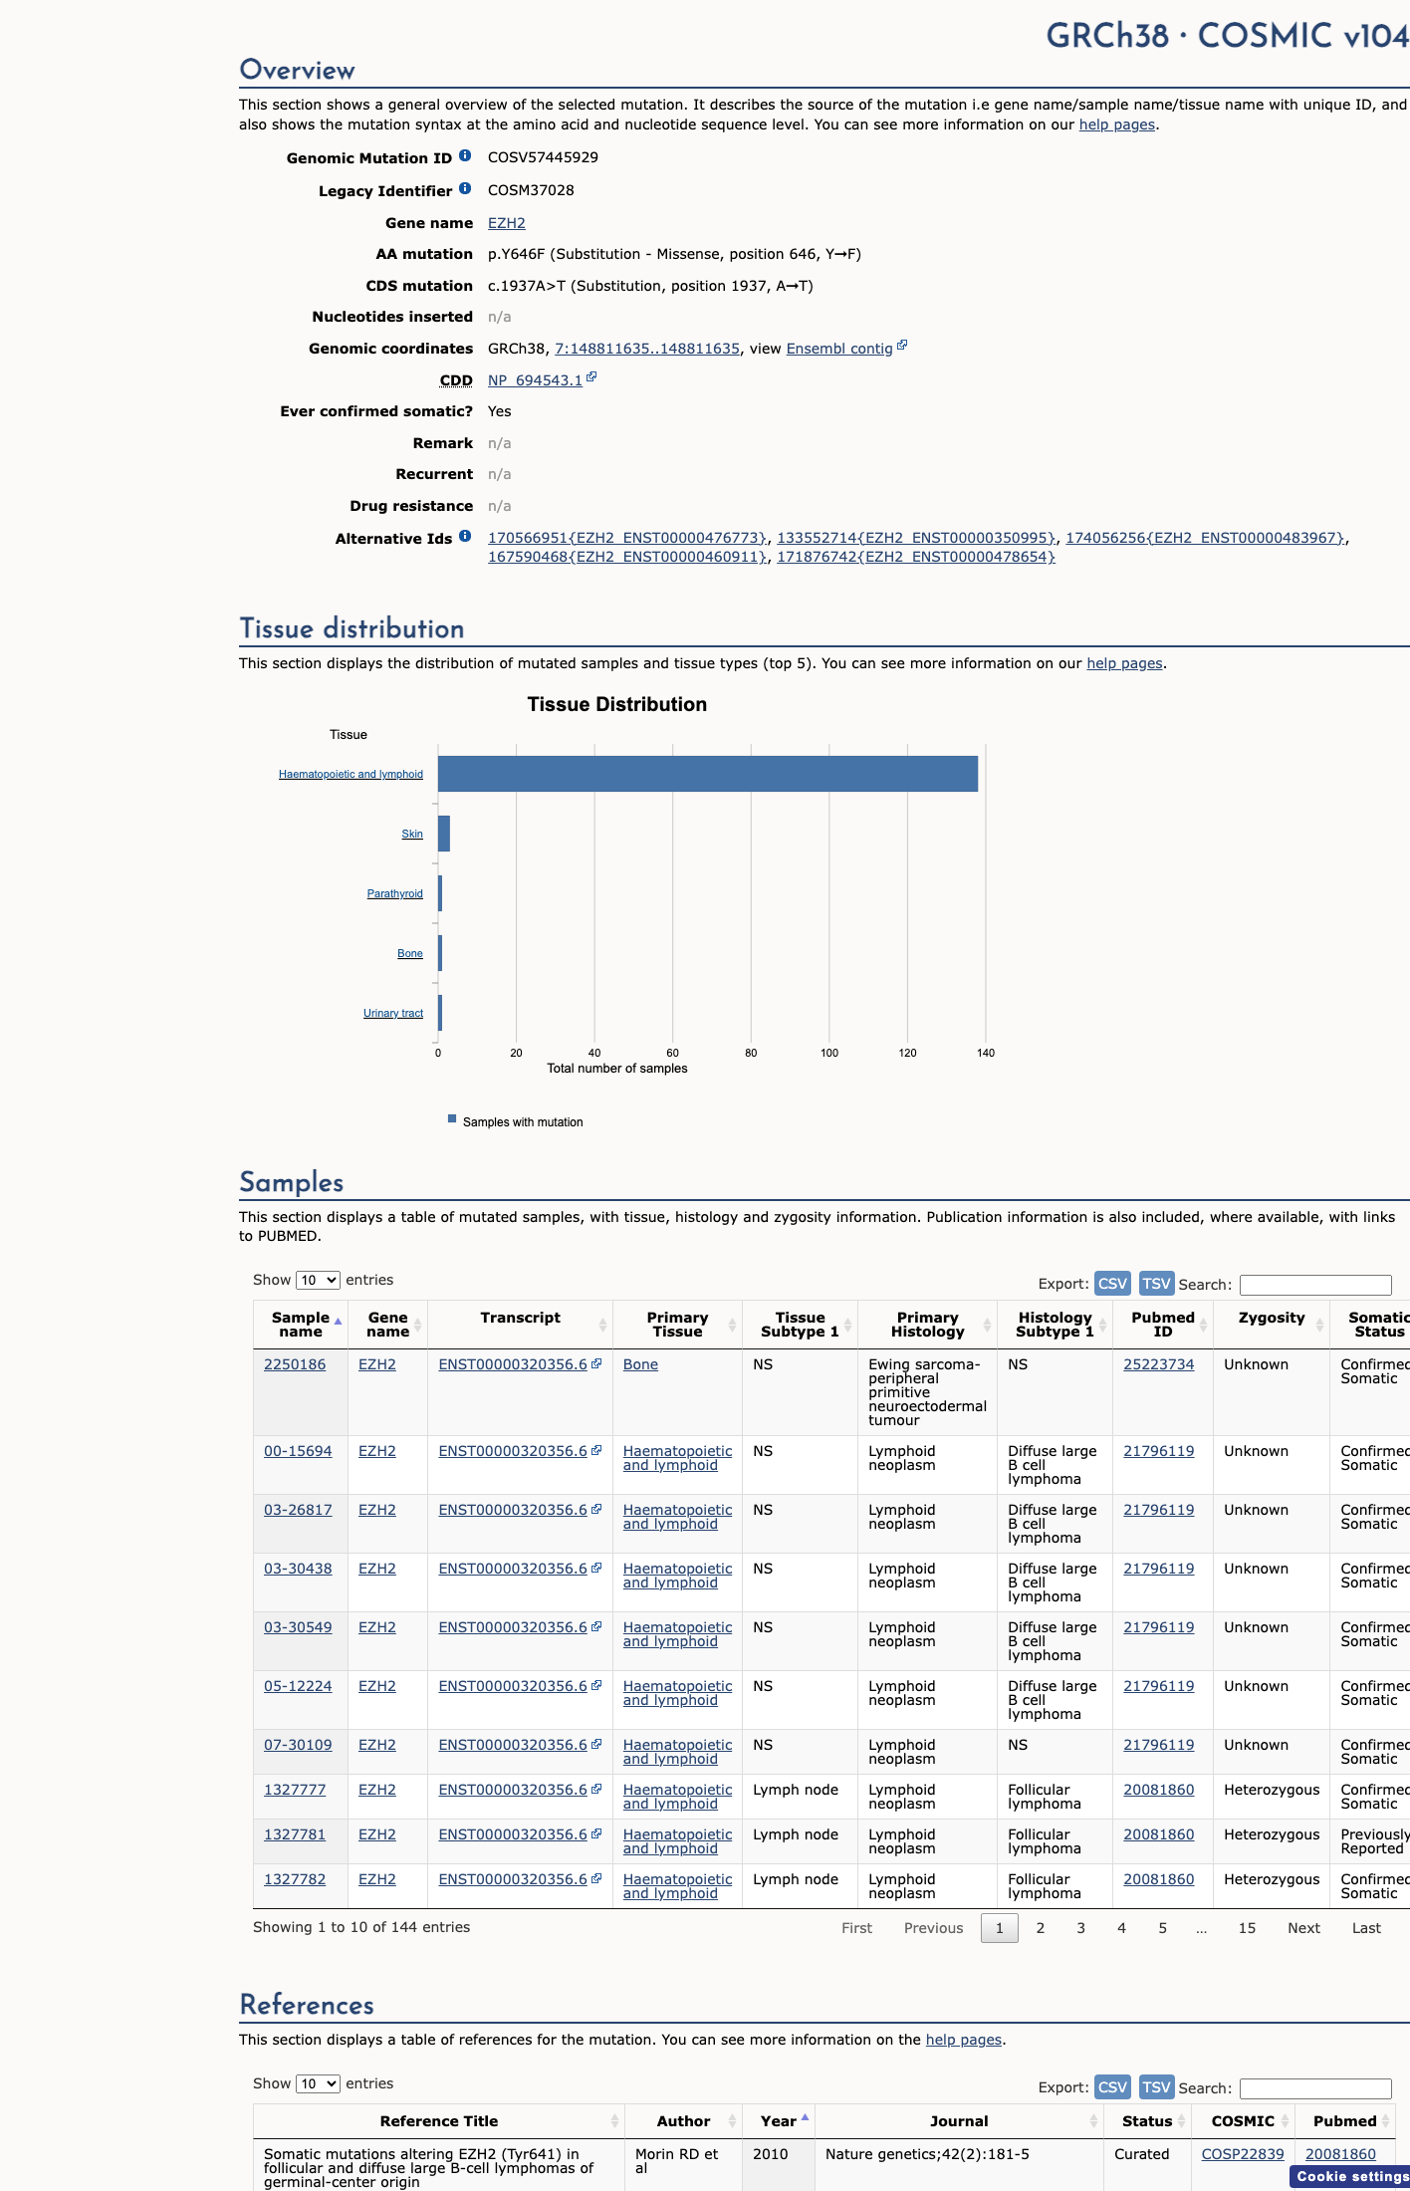Sort Samples table by Histology Subtype 1 arrows
The width and height of the screenshot is (1410, 2191).
(1102, 1325)
